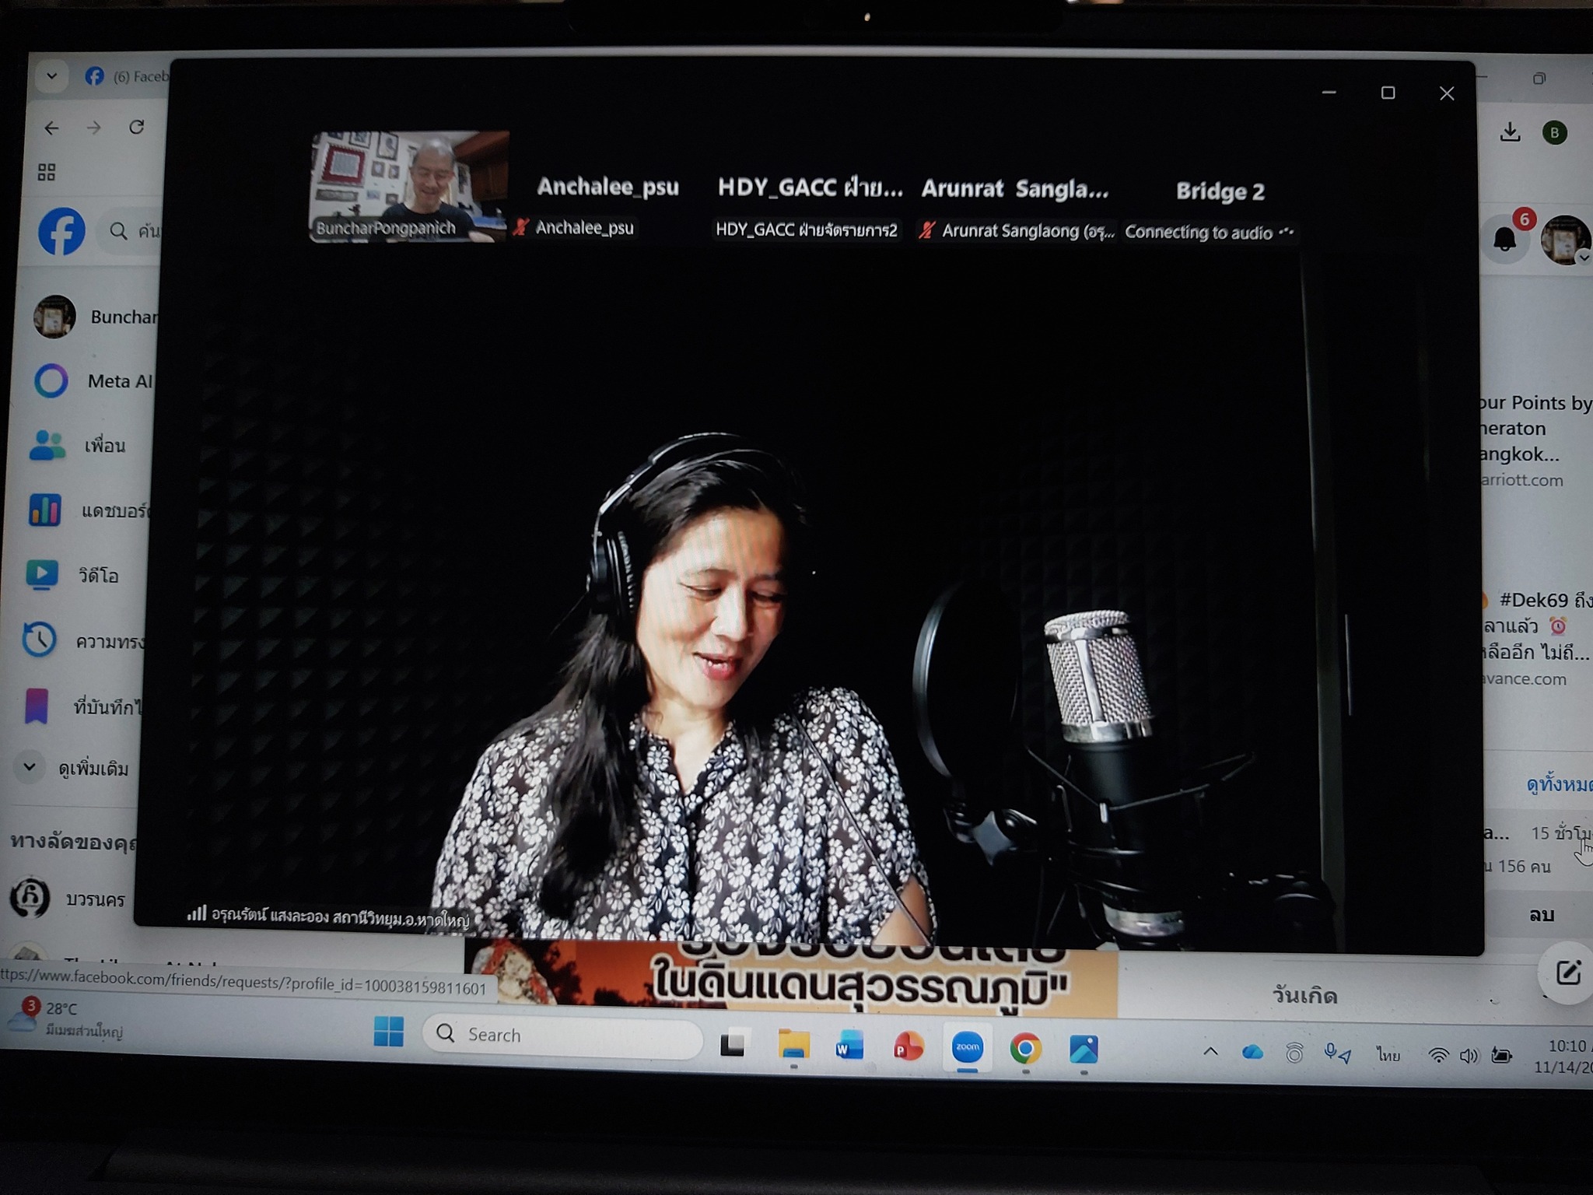Open Google Chrome taskbar icon
The height and width of the screenshot is (1195, 1593).
coord(1025,1049)
